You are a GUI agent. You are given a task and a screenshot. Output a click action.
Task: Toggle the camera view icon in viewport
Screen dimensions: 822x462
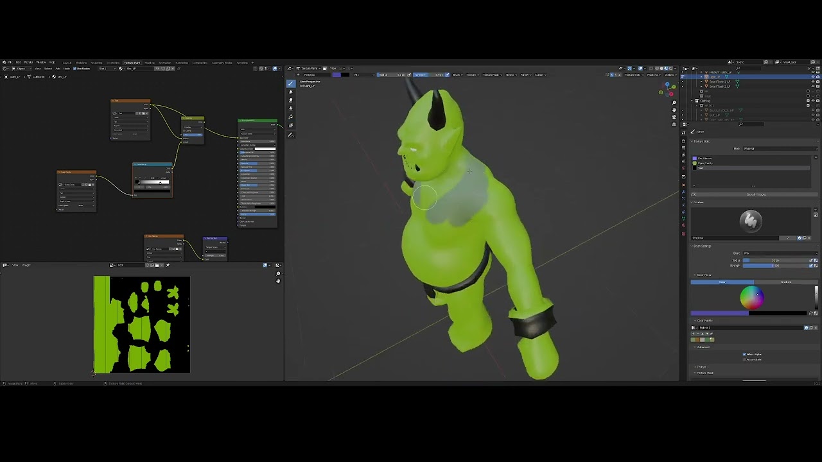pyautogui.click(x=674, y=117)
